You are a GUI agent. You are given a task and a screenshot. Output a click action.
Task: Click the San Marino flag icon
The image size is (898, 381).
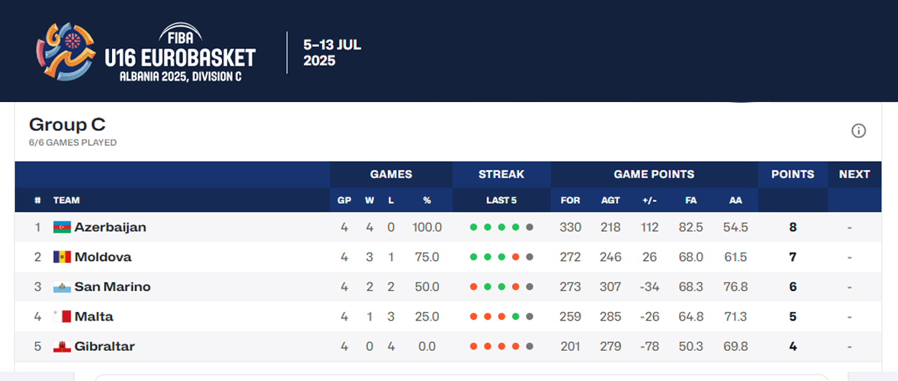(x=62, y=287)
